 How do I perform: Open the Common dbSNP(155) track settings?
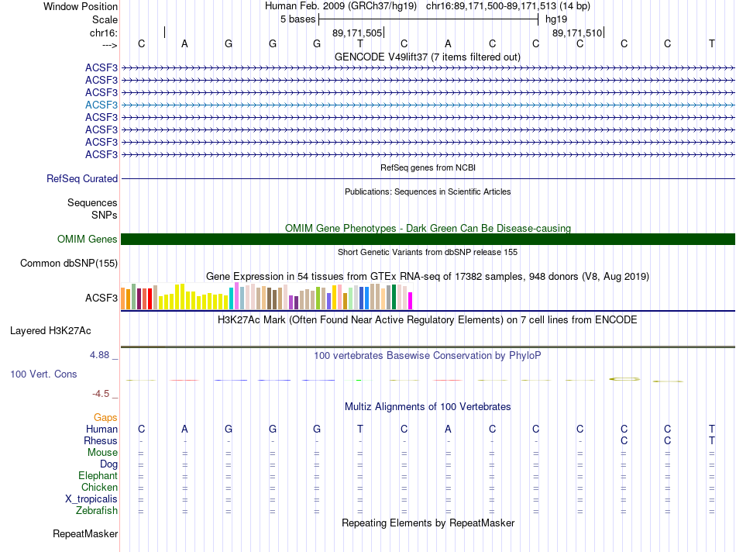coord(69,263)
